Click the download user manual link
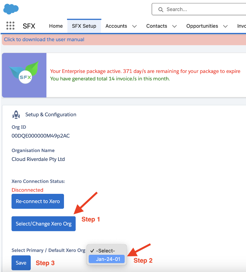 [x=44, y=39]
